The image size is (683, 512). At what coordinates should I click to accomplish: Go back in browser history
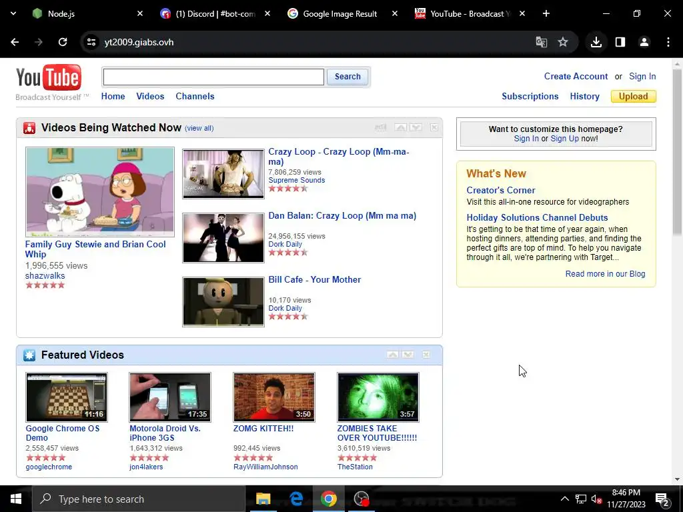(x=15, y=42)
